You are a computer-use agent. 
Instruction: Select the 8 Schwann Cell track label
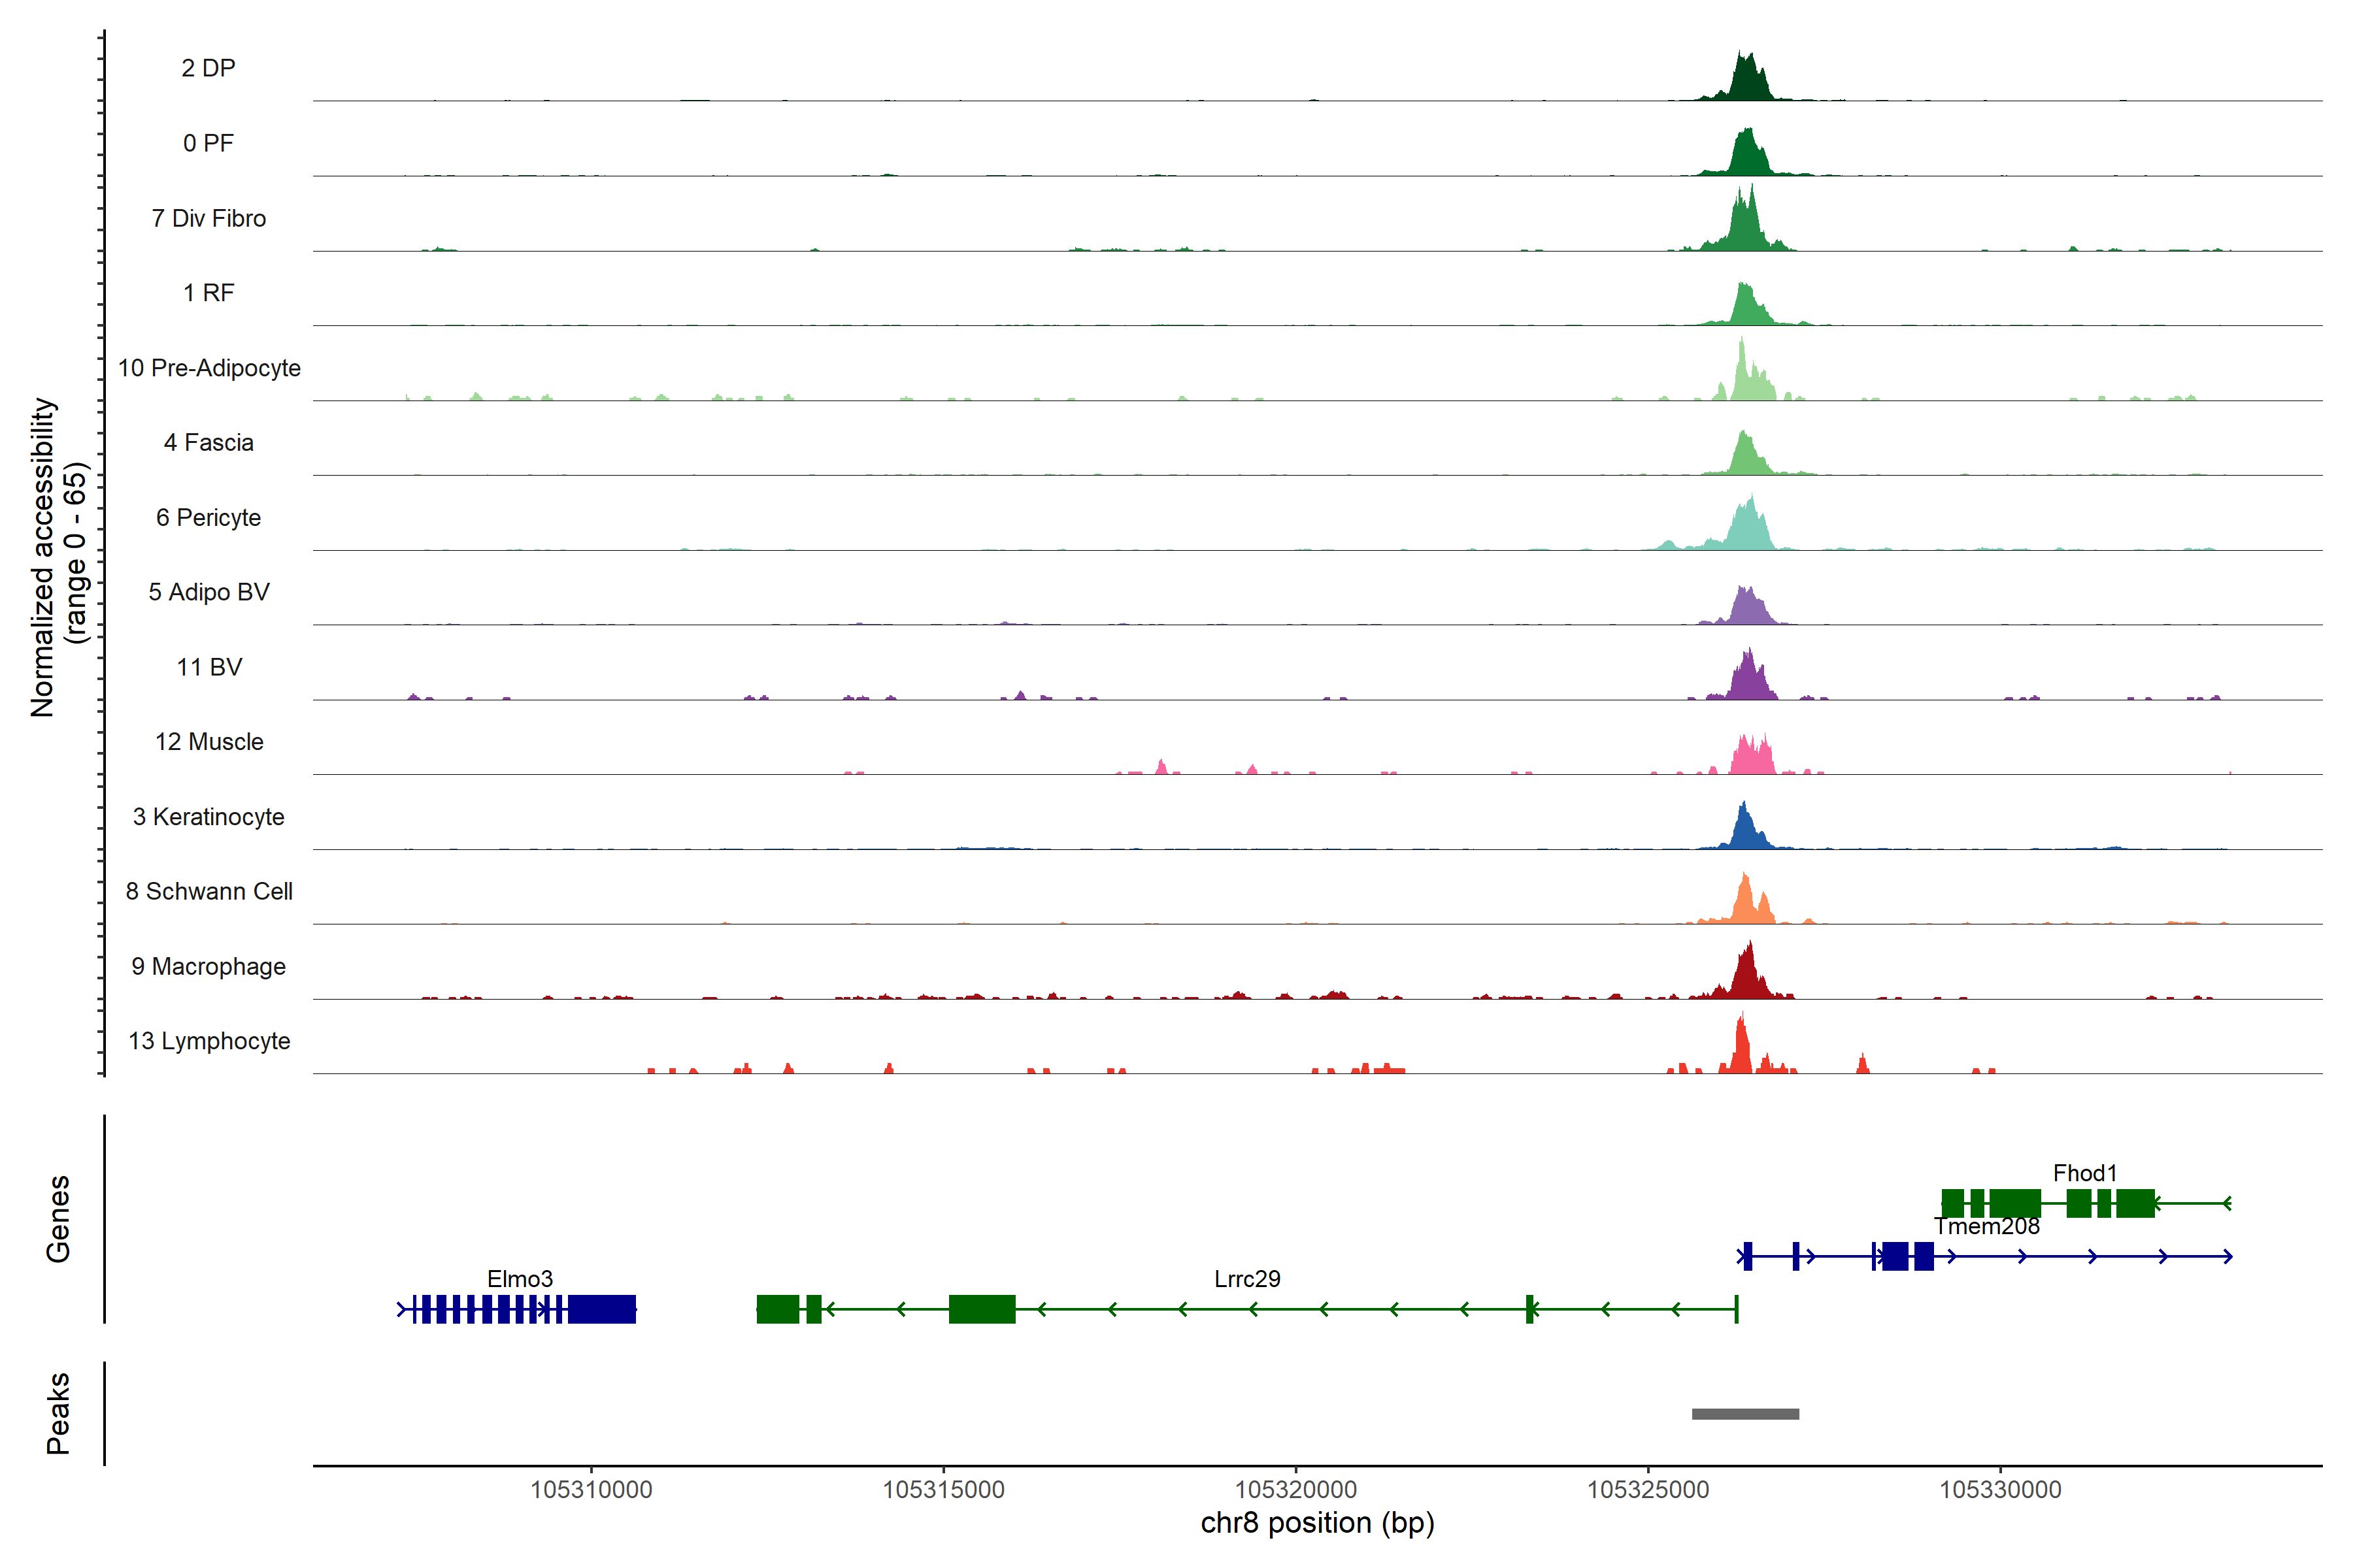tap(209, 891)
